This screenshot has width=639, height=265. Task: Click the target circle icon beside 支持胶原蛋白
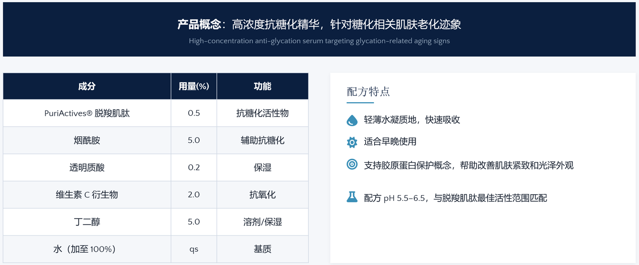[352, 165]
